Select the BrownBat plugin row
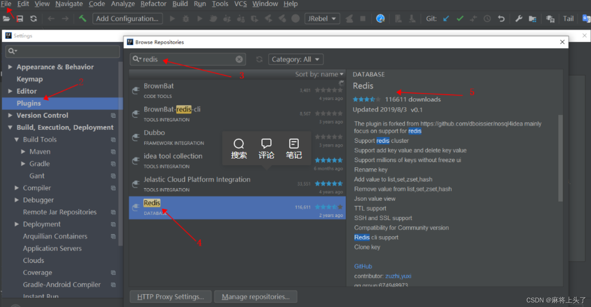The height and width of the screenshot is (307, 591). coord(237,91)
